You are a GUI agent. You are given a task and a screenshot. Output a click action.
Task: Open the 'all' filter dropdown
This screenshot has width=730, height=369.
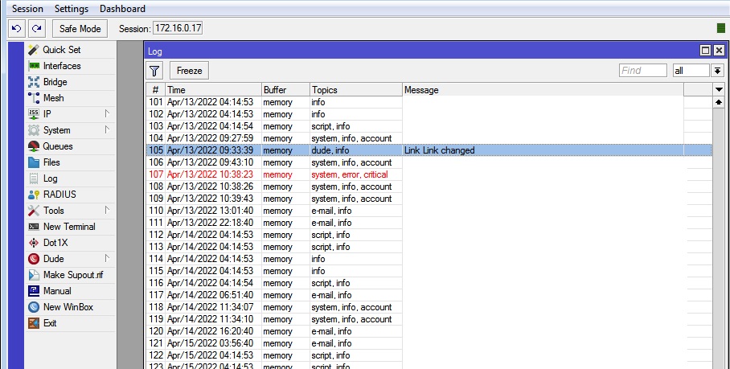pos(717,71)
